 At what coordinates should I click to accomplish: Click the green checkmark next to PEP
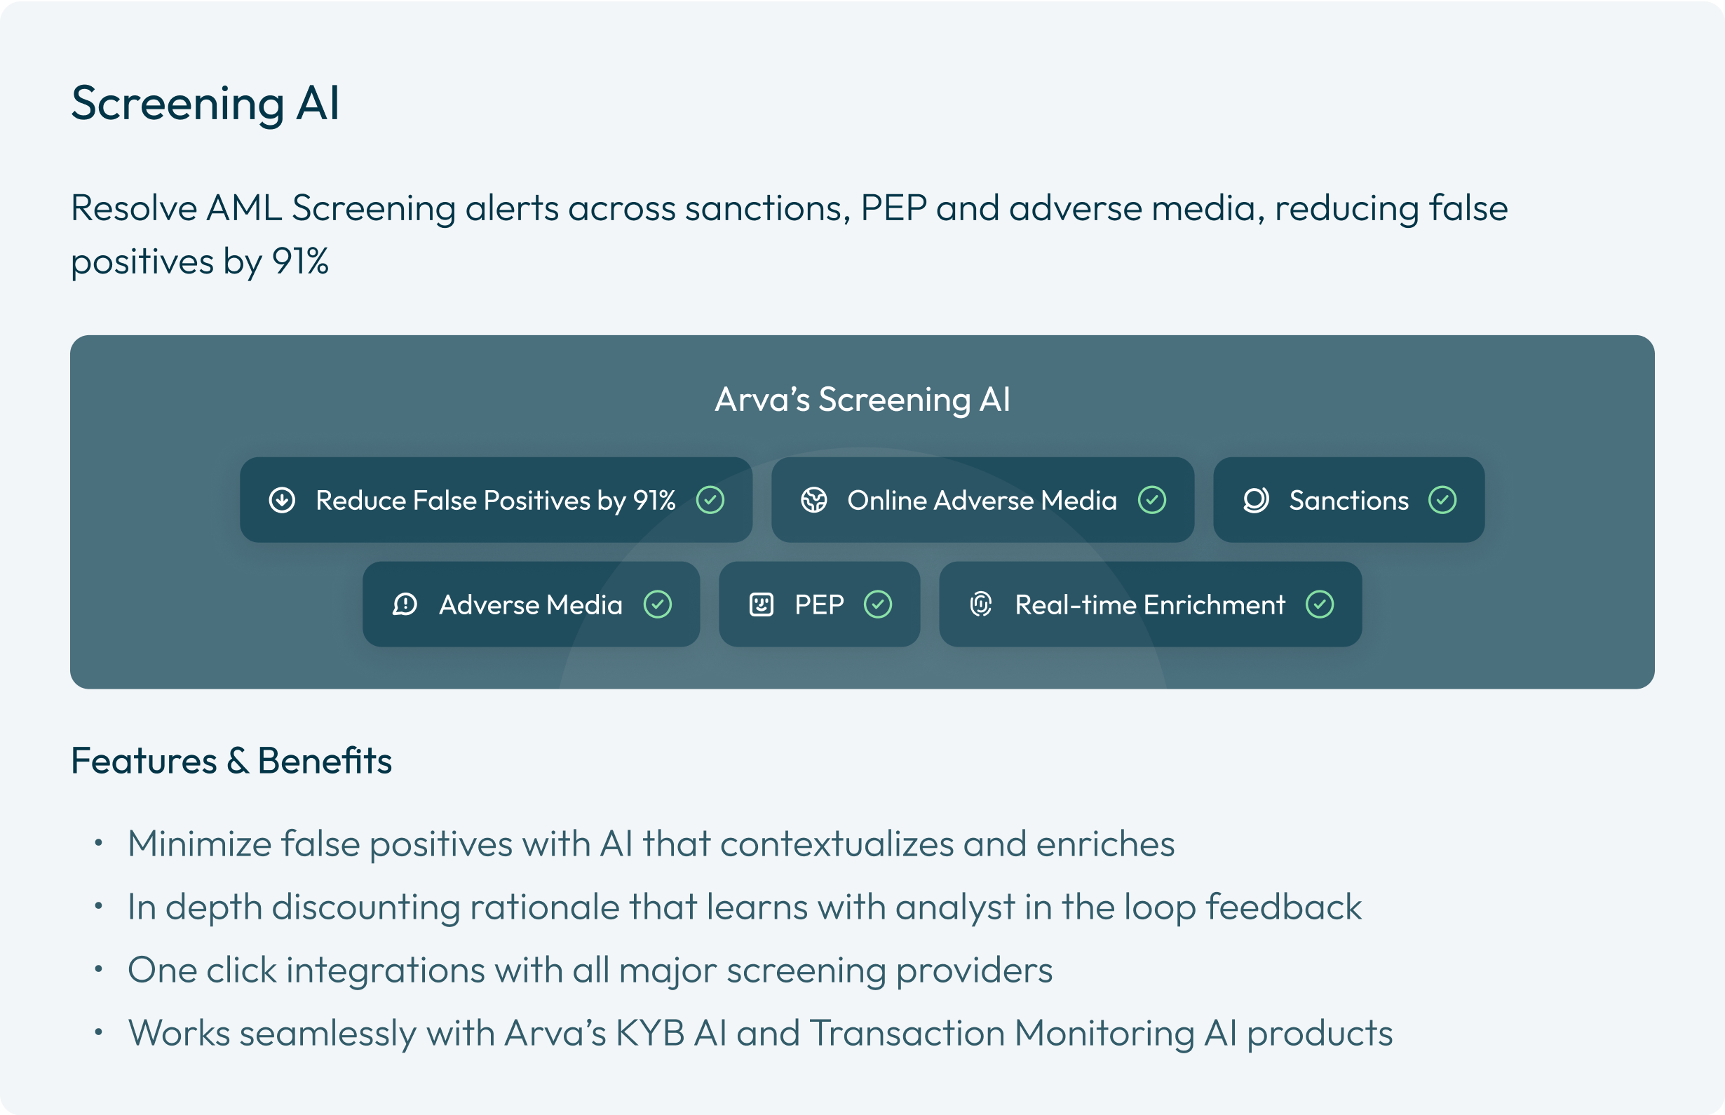tap(877, 604)
